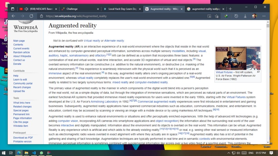
Task: Open the computer vision article link
Action: coord(68,121)
